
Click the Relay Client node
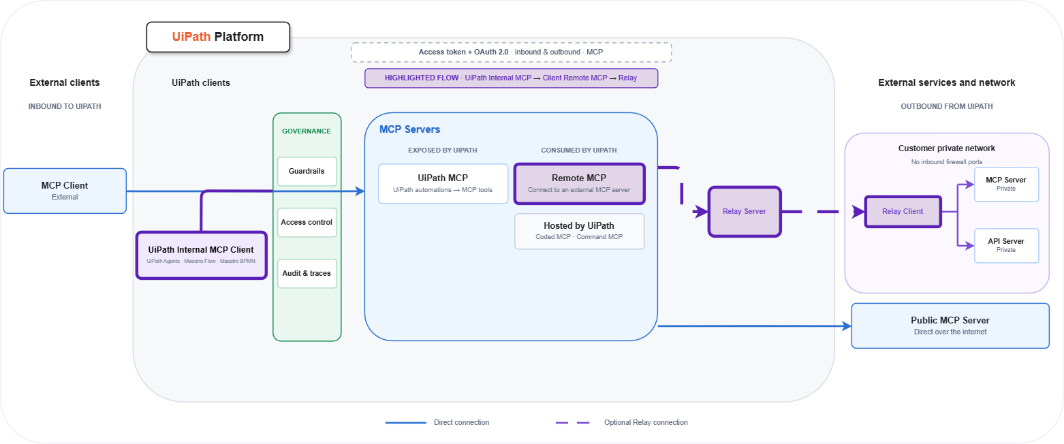point(903,212)
